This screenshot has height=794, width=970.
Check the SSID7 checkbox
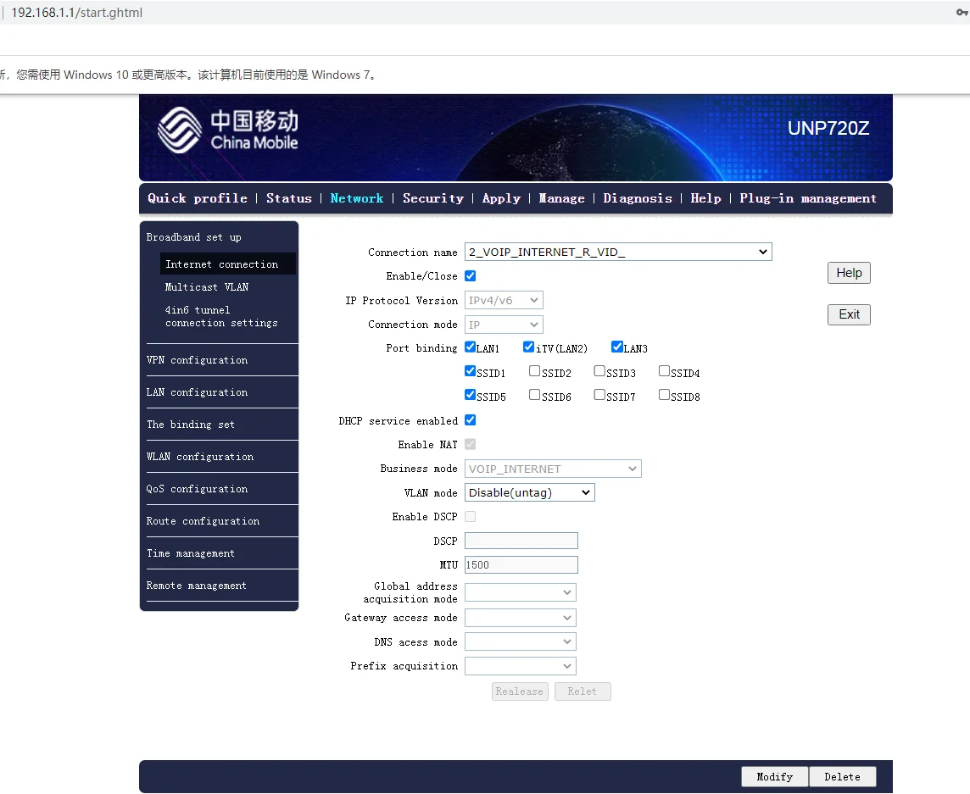(599, 395)
